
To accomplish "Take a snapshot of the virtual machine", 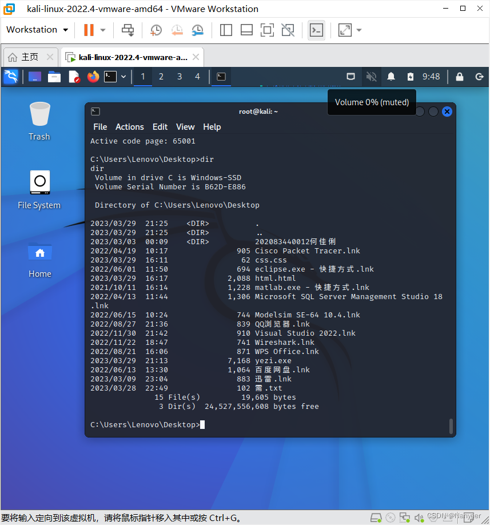I will point(156,30).
